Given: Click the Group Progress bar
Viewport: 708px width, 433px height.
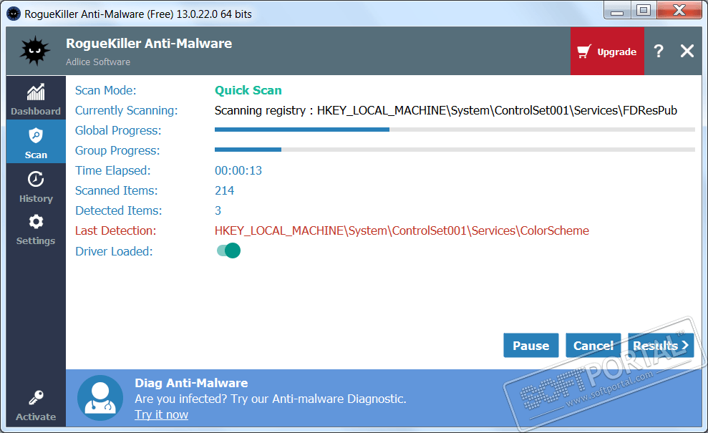Looking at the screenshot, I should coord(455,150).
